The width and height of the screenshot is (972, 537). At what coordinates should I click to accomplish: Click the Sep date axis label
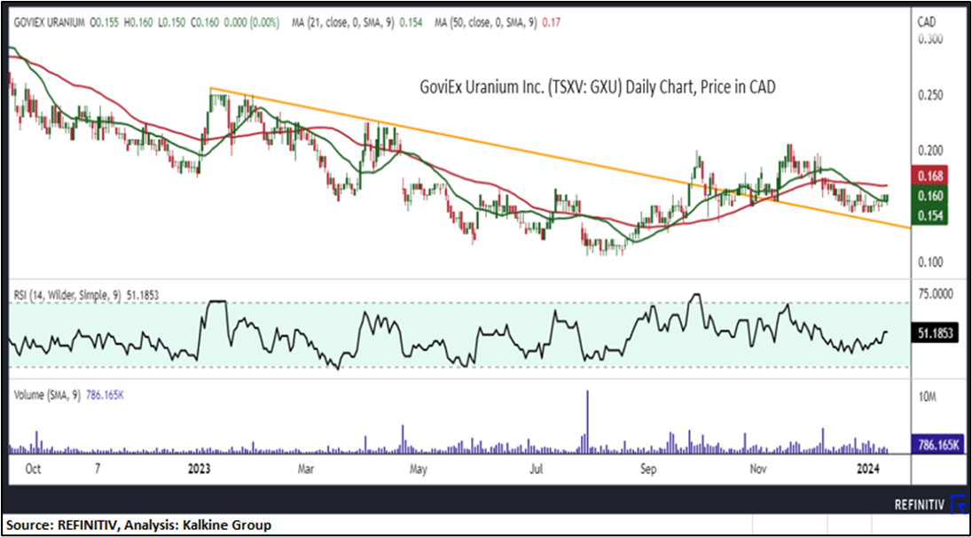(x=647, y=469)
